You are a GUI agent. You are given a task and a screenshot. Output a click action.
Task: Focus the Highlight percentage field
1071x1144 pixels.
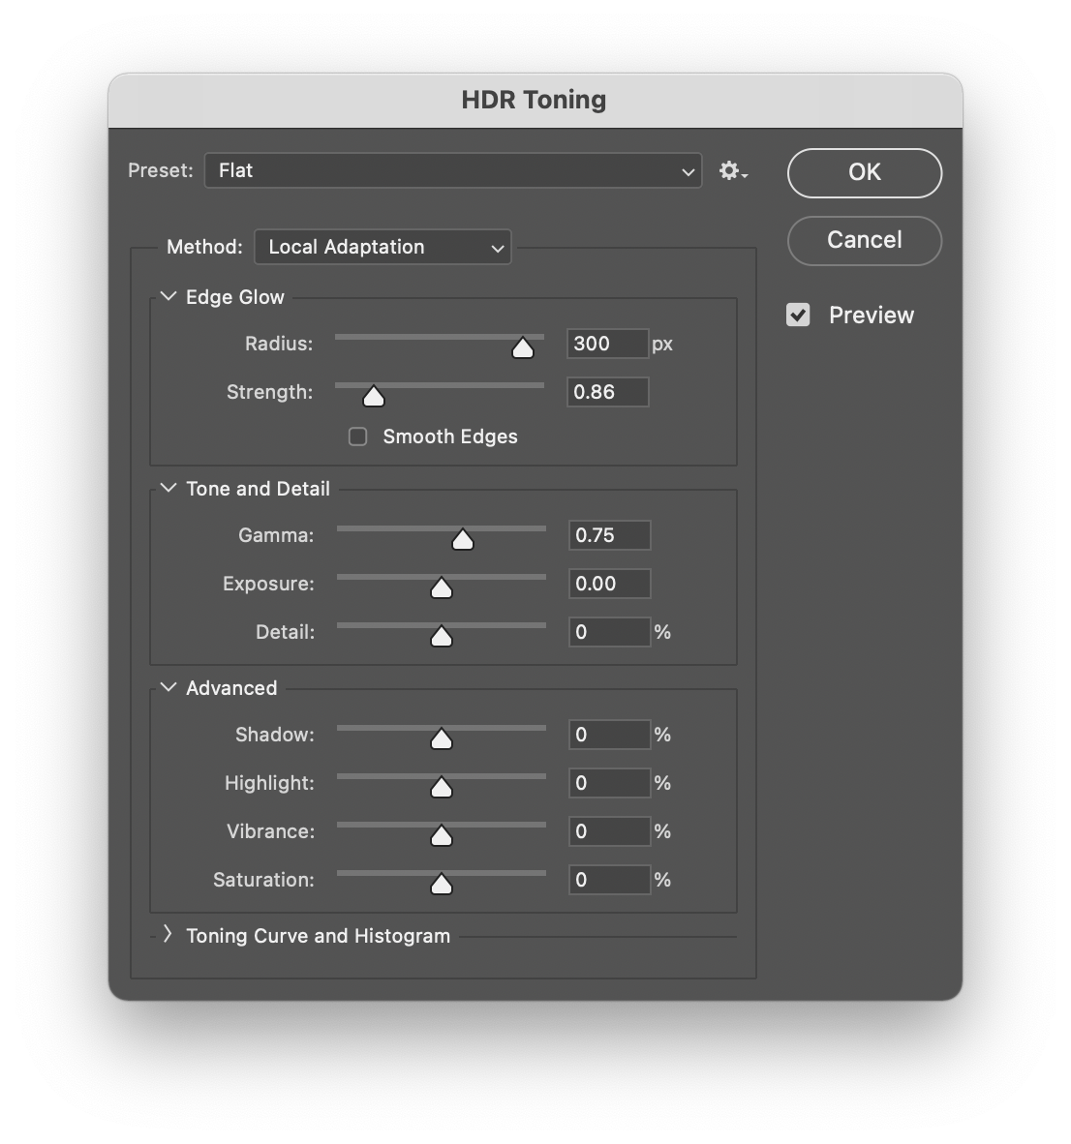(610, 783)
